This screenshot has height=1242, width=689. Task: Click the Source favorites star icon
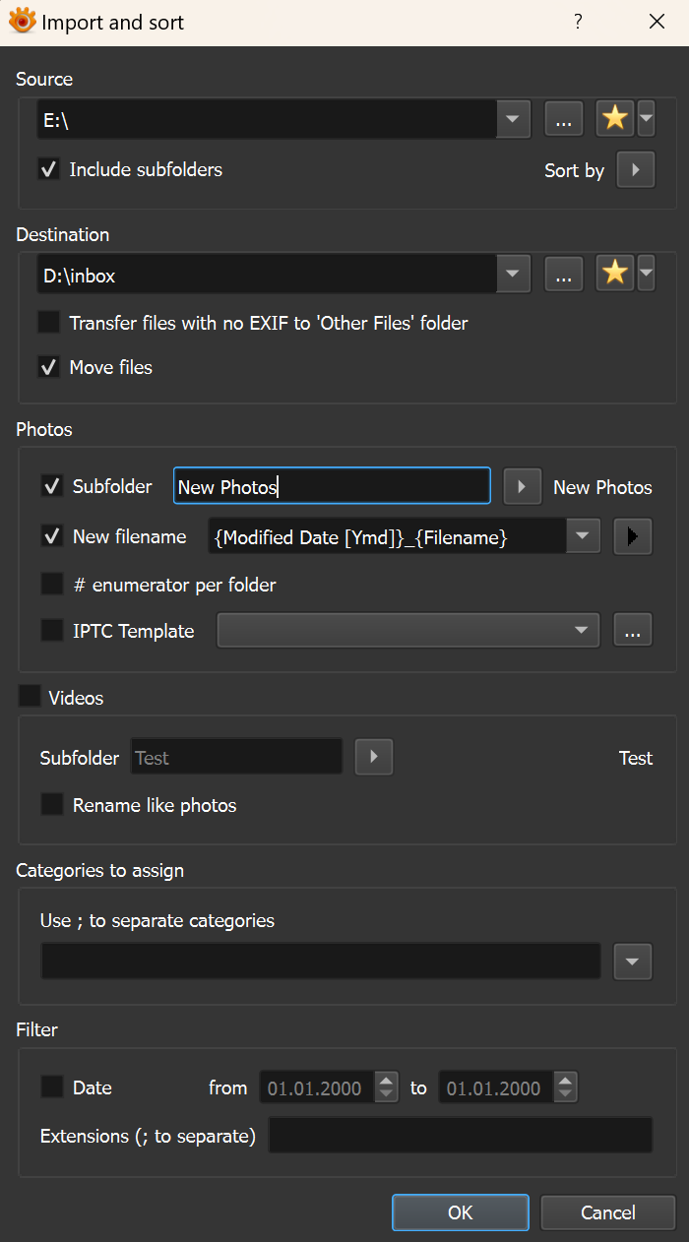(615, 120)
